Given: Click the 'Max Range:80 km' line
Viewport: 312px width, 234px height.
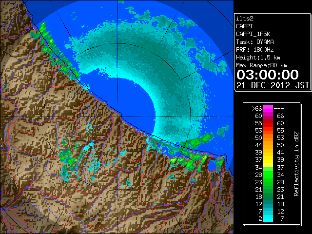Looking at the screenshot, I should point(261,65).
